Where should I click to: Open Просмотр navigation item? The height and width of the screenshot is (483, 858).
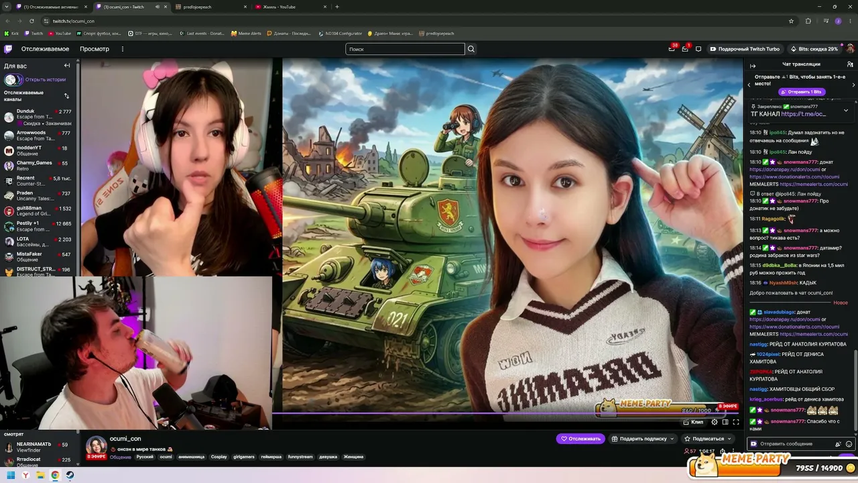[95, 49]
